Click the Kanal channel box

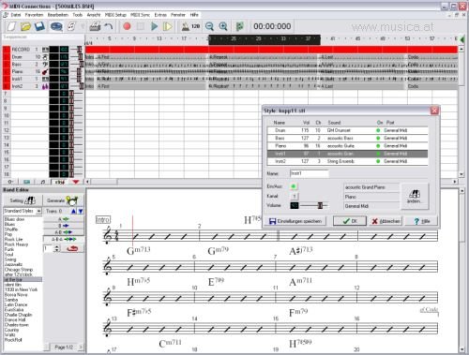(295, 196)
